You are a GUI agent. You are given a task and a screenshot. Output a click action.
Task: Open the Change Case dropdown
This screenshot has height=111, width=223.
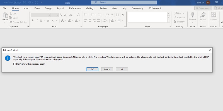point(72,15)
